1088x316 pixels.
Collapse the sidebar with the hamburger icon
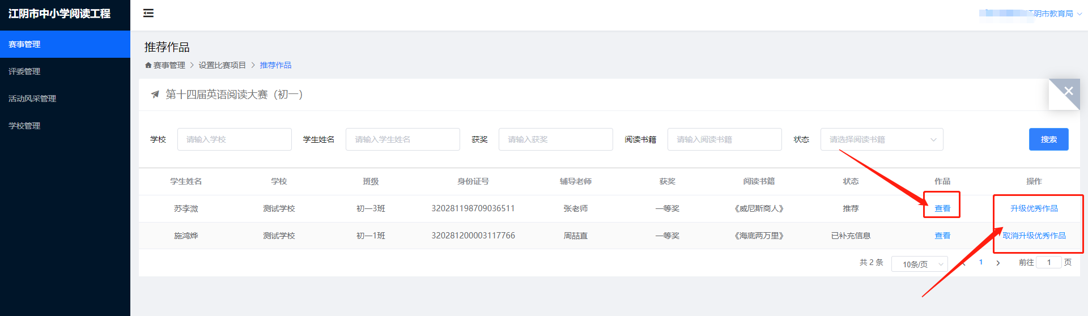tap(148, 13)
